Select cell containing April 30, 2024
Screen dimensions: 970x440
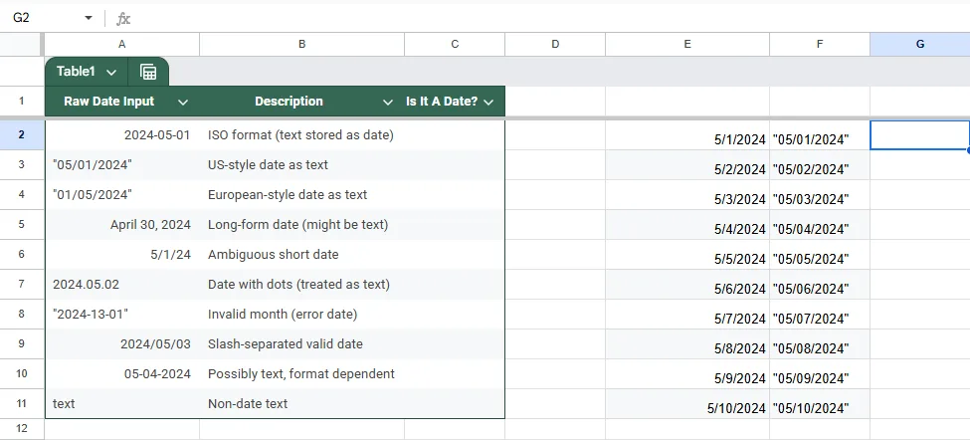tap(121, 225)
